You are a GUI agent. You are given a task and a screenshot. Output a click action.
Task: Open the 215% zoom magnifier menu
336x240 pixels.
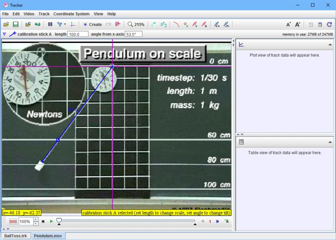[136, 25]
